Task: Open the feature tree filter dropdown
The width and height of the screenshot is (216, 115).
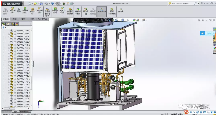Action: click(4, 27)
